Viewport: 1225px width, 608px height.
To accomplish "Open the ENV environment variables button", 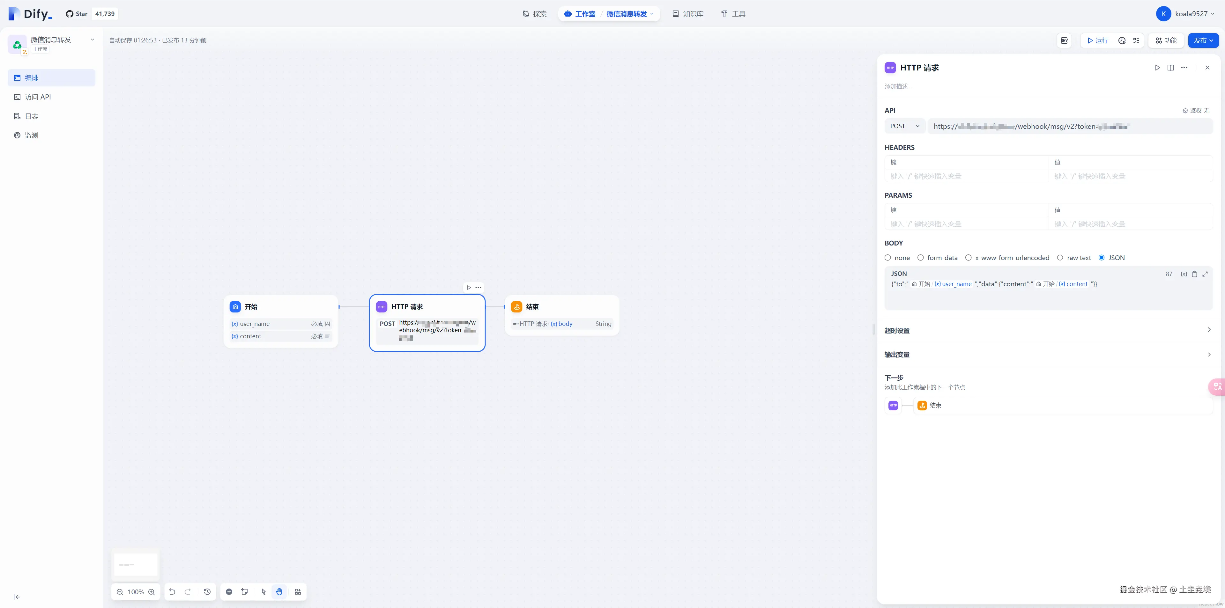I will point(1064,40).
